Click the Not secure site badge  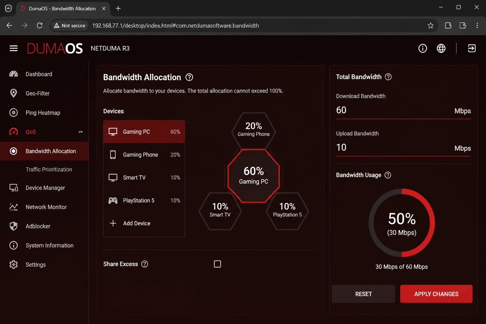point(70,26)
